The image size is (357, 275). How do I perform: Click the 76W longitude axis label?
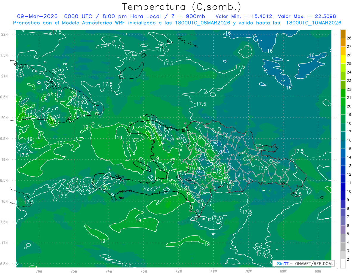click(x=39, y=271)
